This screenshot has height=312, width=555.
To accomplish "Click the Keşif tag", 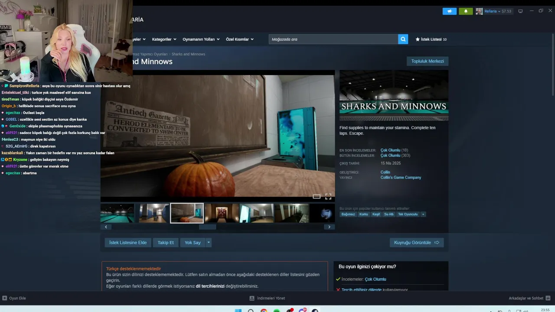I will (x=376, y=214).
